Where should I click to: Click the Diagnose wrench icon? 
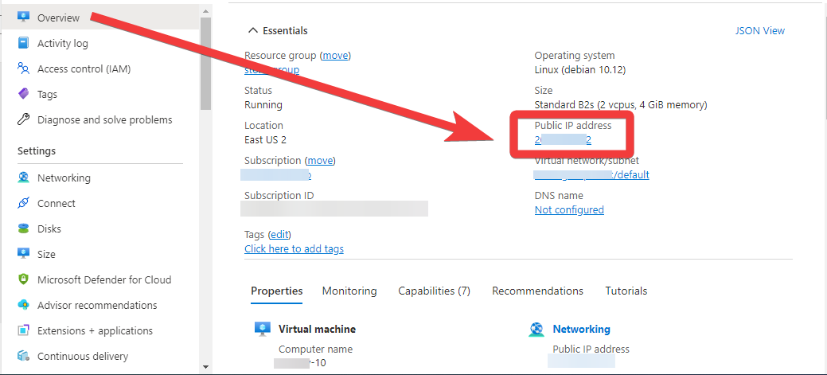(23, 119)
